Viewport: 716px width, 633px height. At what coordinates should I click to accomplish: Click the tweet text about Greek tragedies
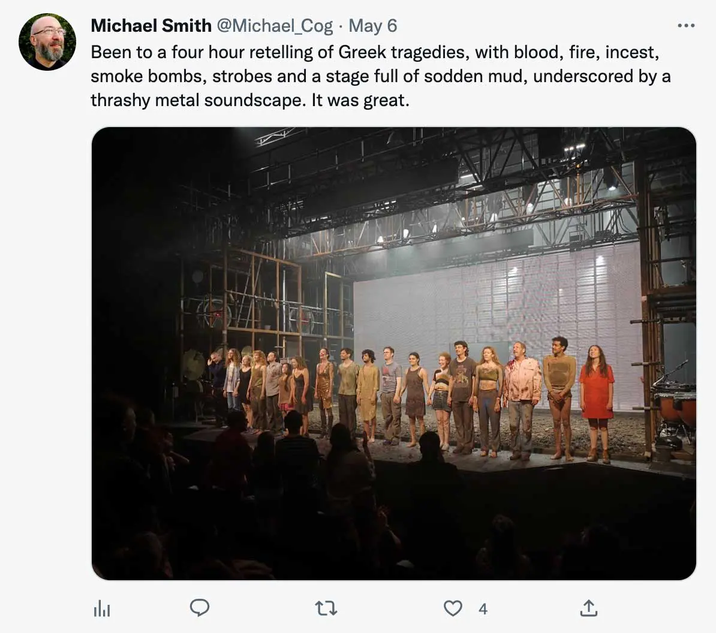[x=380, y=76]
